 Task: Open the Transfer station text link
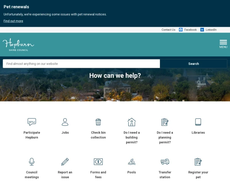point(165,175)
